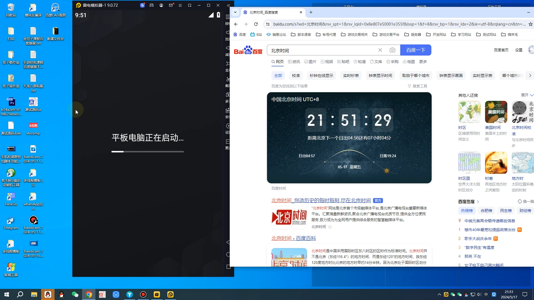Open the 搜索工具 filter
Screen dimensions: 534x300
point(417,86)
